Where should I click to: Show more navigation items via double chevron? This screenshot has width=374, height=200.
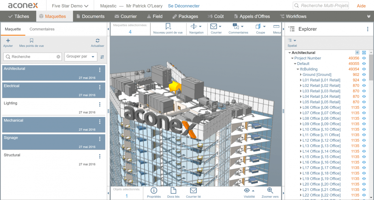(x=369, y=17)
